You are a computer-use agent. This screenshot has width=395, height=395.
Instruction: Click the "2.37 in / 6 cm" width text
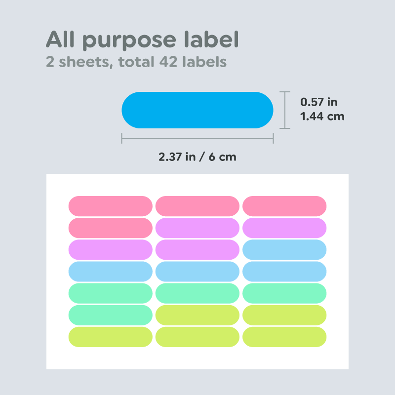pyautogui.click(x=197, y=157)
